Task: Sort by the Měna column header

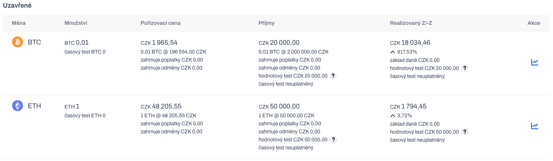Action: [19, 23]
